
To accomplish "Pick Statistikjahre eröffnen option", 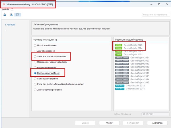I will tap(46, 79).
